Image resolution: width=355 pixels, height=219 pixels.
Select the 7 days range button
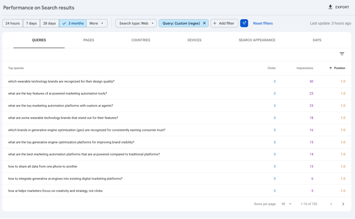click(x=31, y=23)
